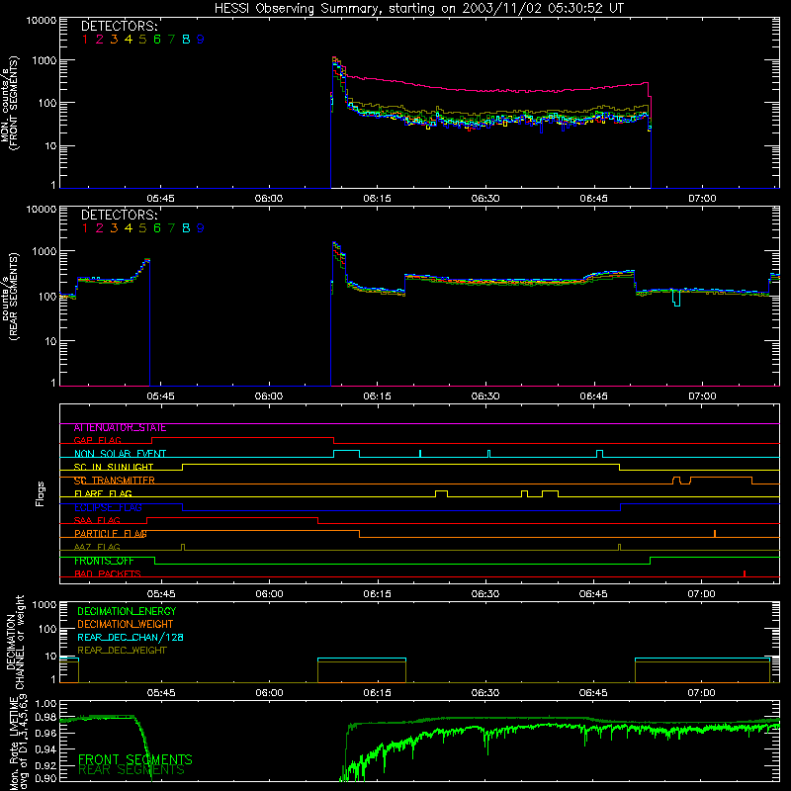The width and height of the screenshot is (791, 791).
Task: Click detector 8 legend number in front plot
Action: 186,40
